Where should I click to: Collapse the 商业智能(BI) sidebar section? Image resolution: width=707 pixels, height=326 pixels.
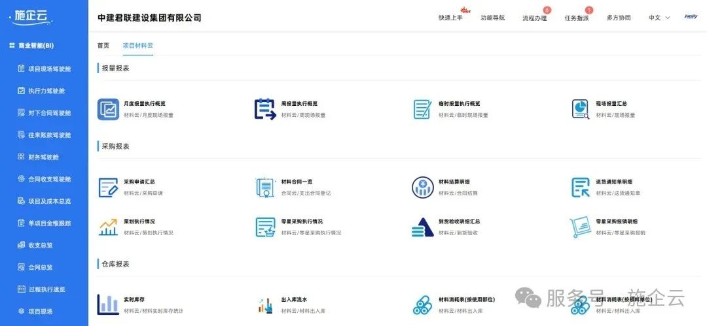click(x=36, y=46)
